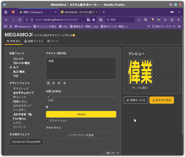Click the その他のフォント font input field
This screenshot has height=157, width=185.
coord(26,142)
